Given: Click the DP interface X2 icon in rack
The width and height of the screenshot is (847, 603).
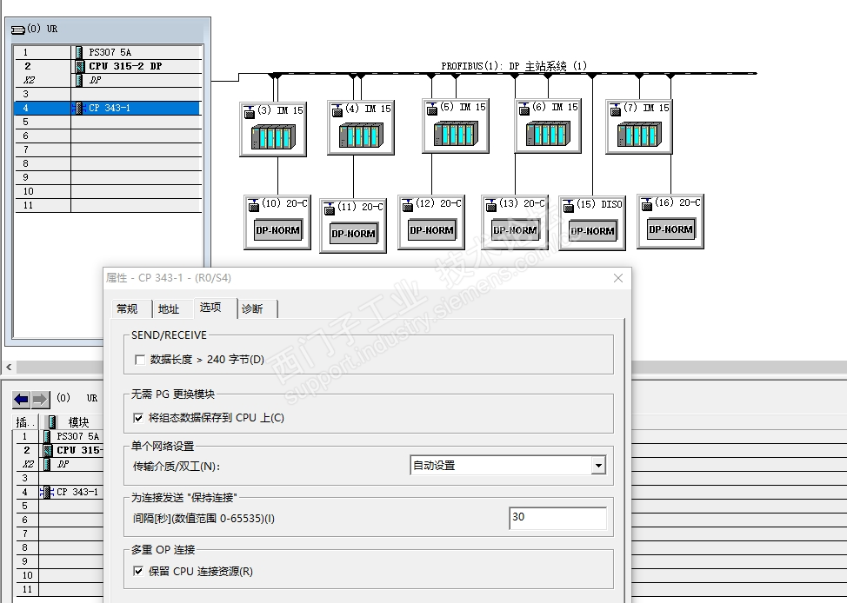Looking at the screenshot, I should click(79, 80).
